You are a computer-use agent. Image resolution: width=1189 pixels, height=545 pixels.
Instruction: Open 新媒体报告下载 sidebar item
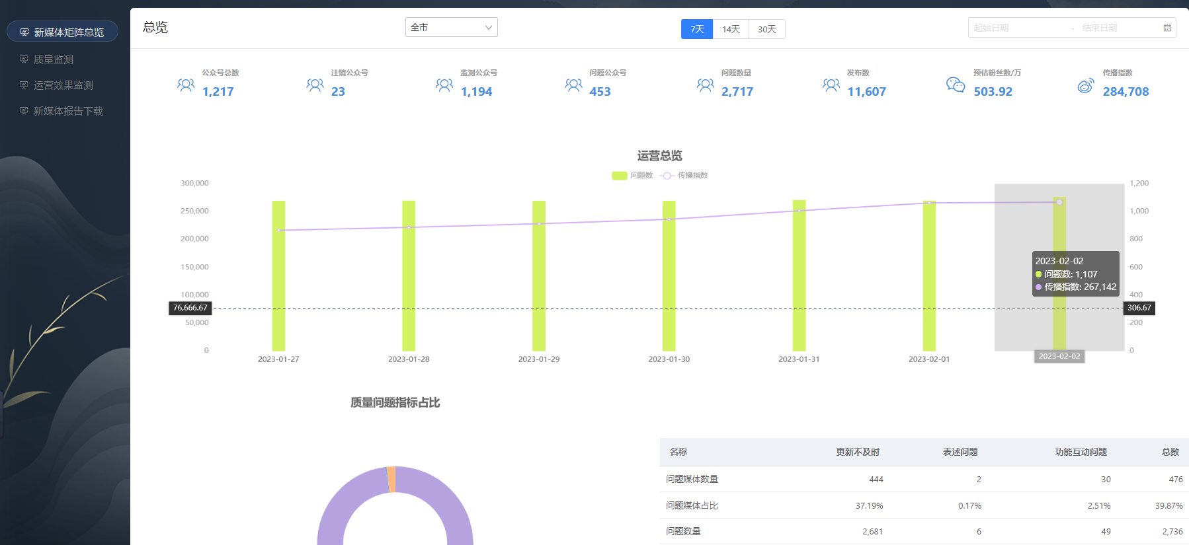click(68, 111)
